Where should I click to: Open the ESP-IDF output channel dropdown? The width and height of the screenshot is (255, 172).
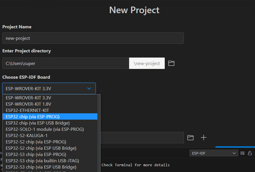point(214,153)
